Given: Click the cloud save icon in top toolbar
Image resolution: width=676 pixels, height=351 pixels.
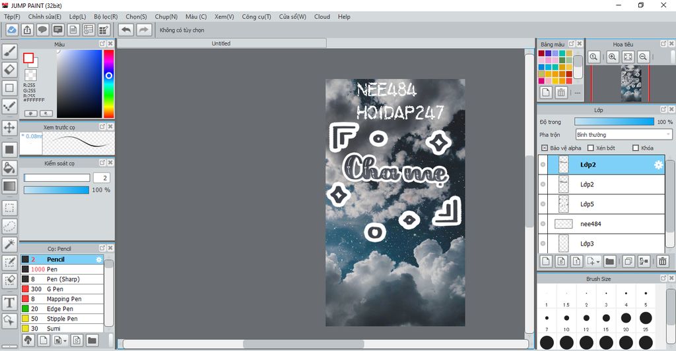Looking at the screenshot, I should click(x=12, y=30).
